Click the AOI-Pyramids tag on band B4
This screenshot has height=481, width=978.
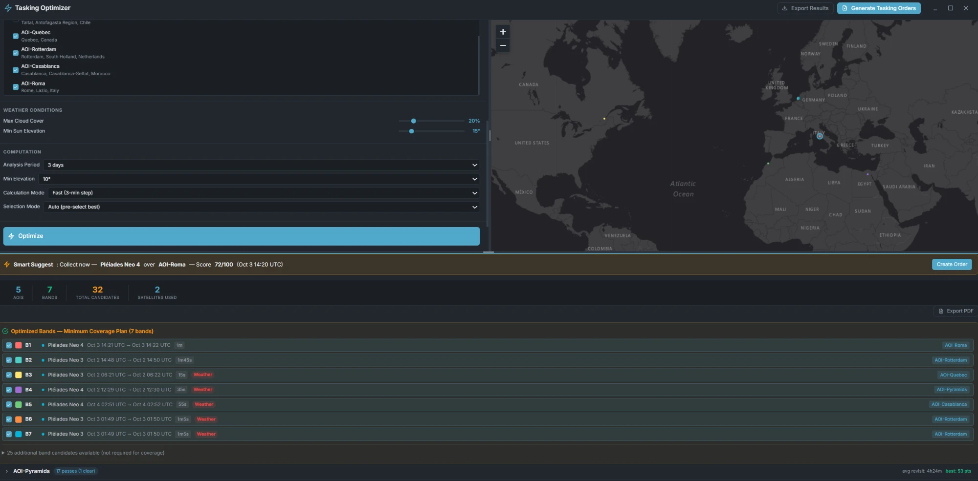click(x=952, y=390)
